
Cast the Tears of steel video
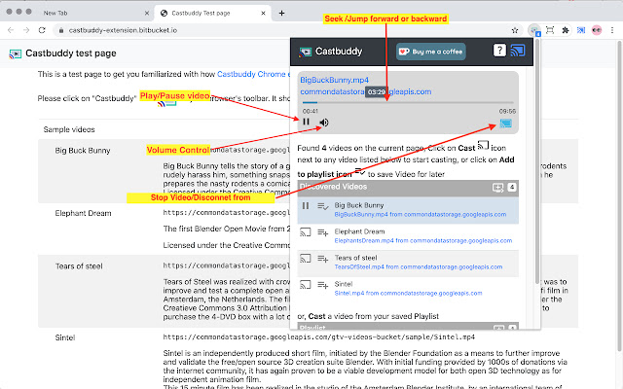(305, 259)
